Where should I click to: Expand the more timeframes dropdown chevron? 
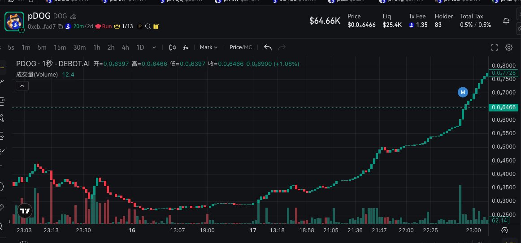pyautogui.click(x=154, y=47)
